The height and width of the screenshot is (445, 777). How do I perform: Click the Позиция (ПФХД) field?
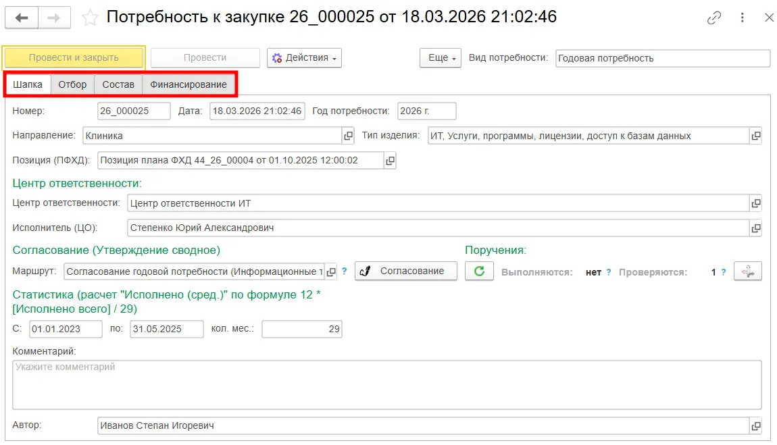click(241, 161)
